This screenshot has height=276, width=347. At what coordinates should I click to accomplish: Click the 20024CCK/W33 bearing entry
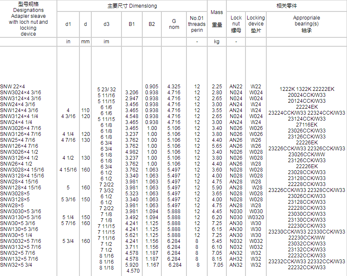point(307,95)
